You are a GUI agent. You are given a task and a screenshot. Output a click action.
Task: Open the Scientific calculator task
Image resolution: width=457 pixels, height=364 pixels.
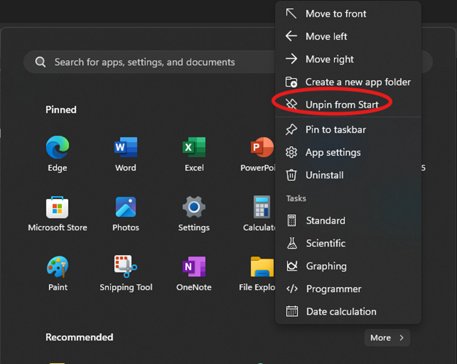click(348, 243)
